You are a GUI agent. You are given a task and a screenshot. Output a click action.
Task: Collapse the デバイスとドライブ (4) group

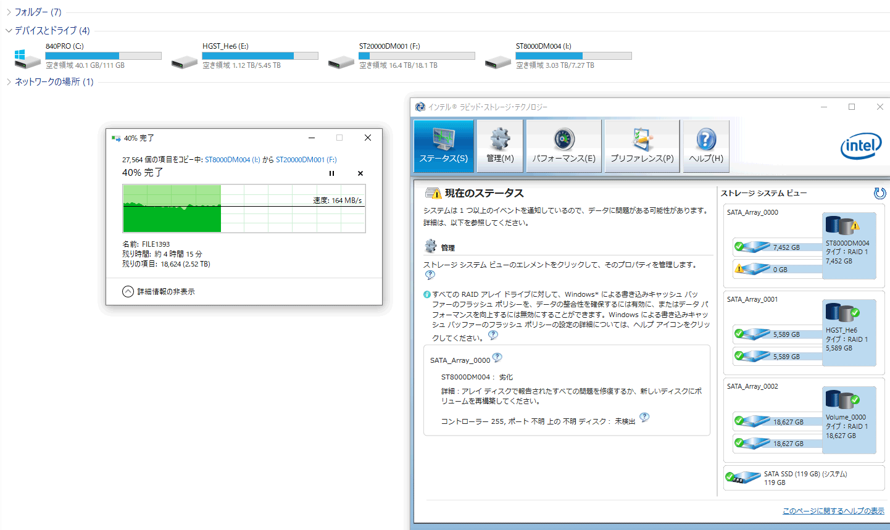pos(9,30)
